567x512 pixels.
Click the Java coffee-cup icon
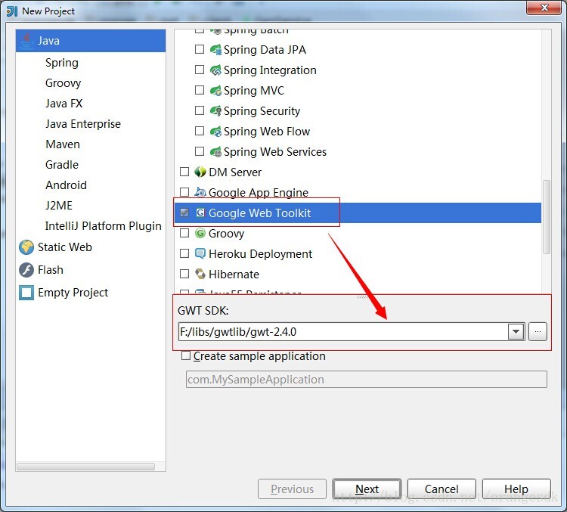pyautogui.click(x=26, y=41)
